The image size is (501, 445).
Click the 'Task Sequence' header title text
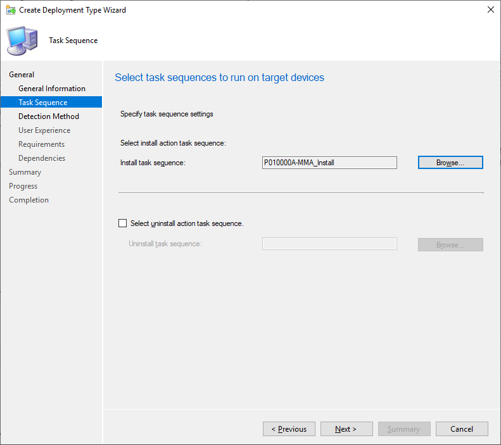tap(73, 41)
